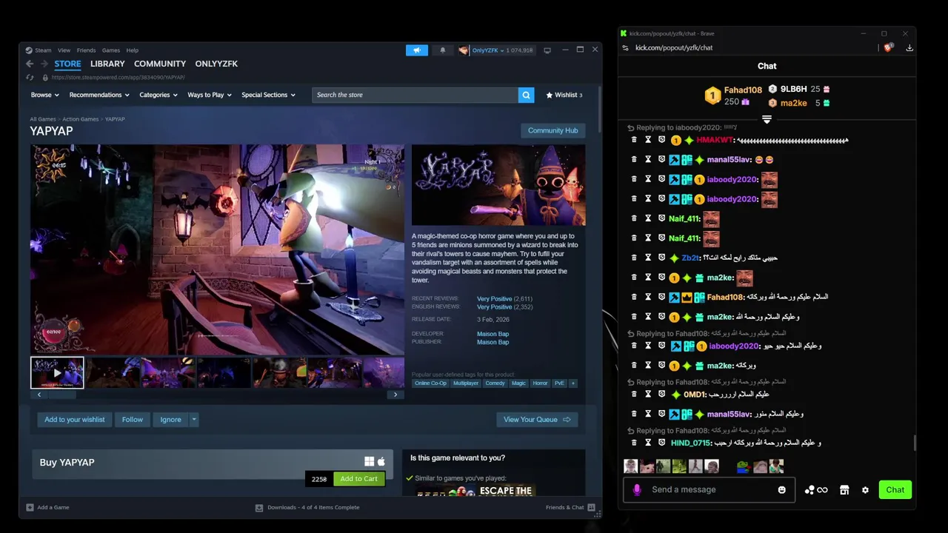This screenshot has height=533, width=948.
Task: Timeout user Zb2t with hourglass icon
Action: point(648,258)
